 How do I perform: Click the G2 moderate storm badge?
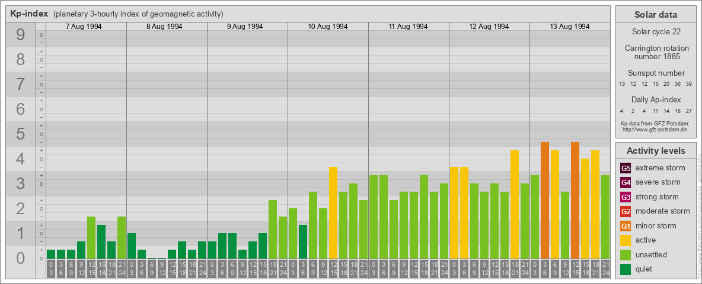pos(626,211)
